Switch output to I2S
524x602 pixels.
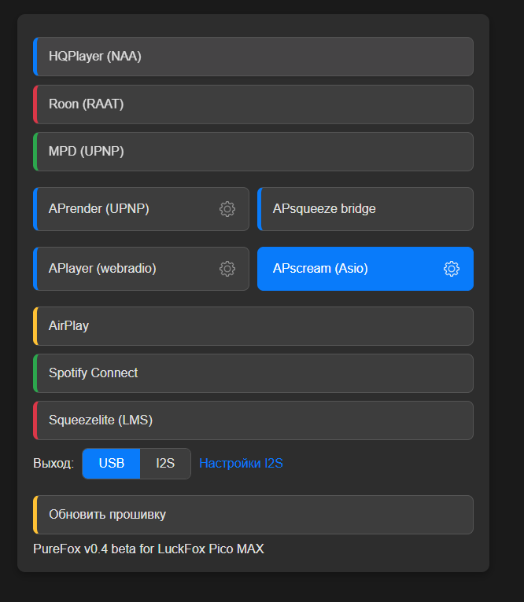pos(165,464)
